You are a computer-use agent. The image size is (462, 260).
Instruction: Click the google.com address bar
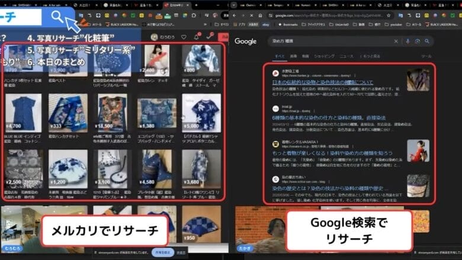[329, 15]
